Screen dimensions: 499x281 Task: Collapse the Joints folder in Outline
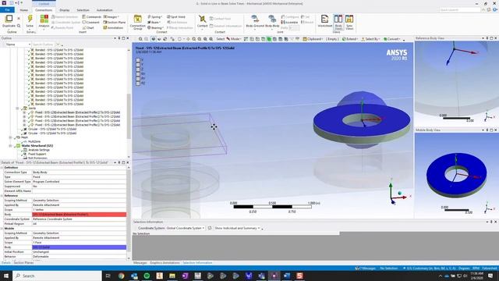(x=17, y=108)
